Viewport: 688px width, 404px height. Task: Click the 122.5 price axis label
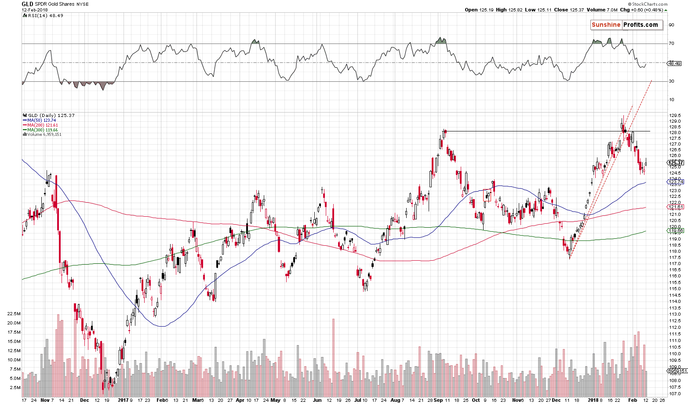click(x=674, y=197)
